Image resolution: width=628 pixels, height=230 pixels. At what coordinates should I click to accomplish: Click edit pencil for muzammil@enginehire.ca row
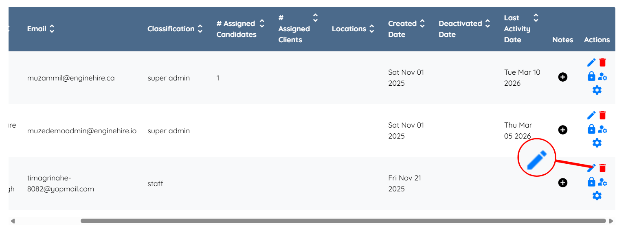(591, 63)
